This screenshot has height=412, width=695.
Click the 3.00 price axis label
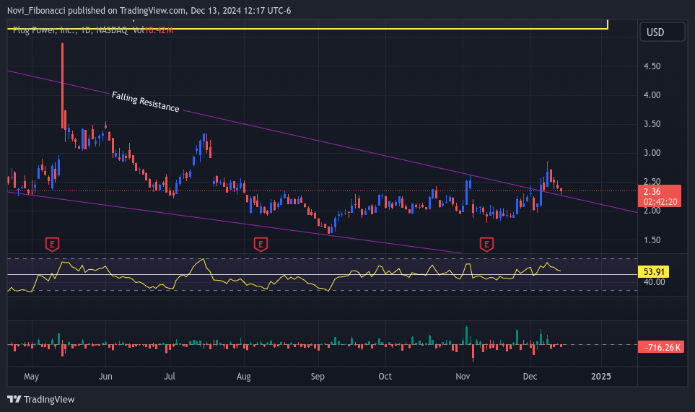point(652,153)
